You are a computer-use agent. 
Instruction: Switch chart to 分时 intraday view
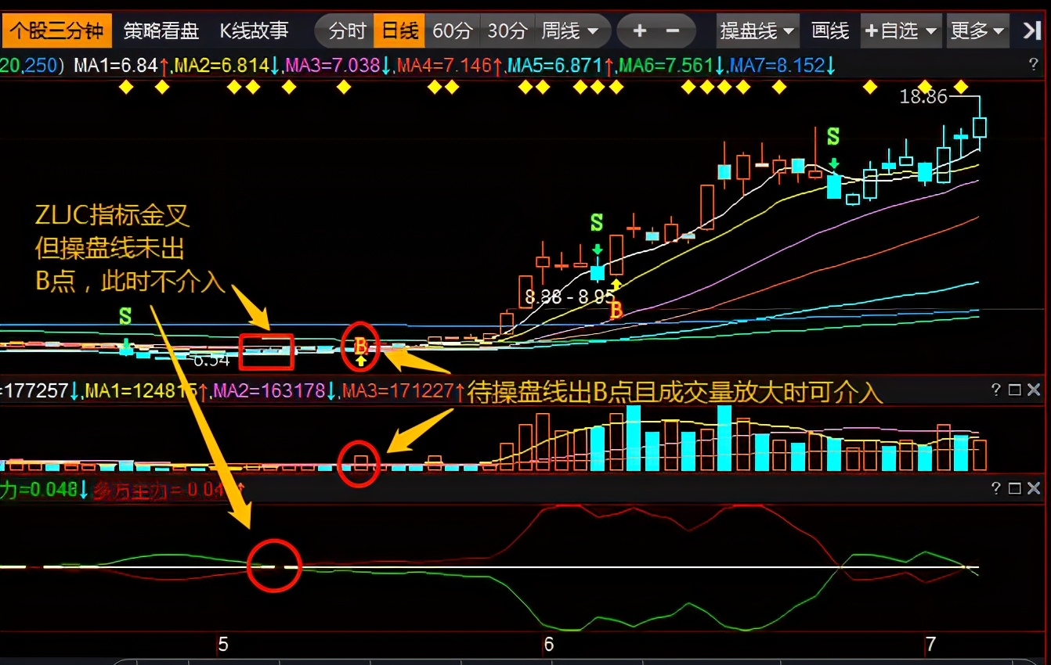(x=347, y=31)
